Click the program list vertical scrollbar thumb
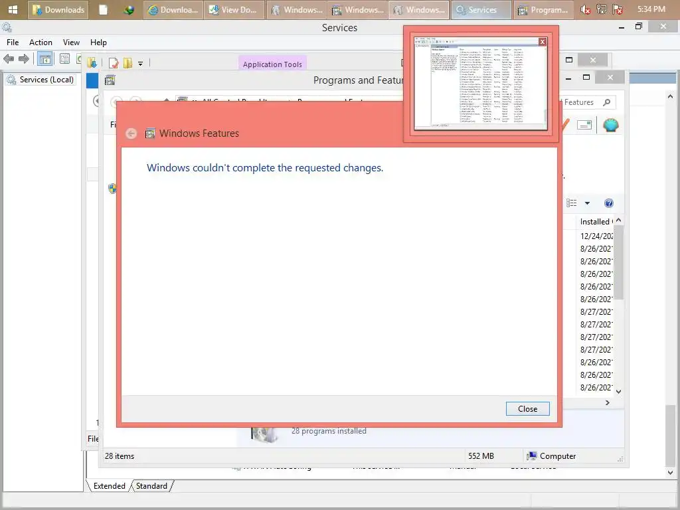This screenshot has width=680, height=510. click(x=619, y=262)
